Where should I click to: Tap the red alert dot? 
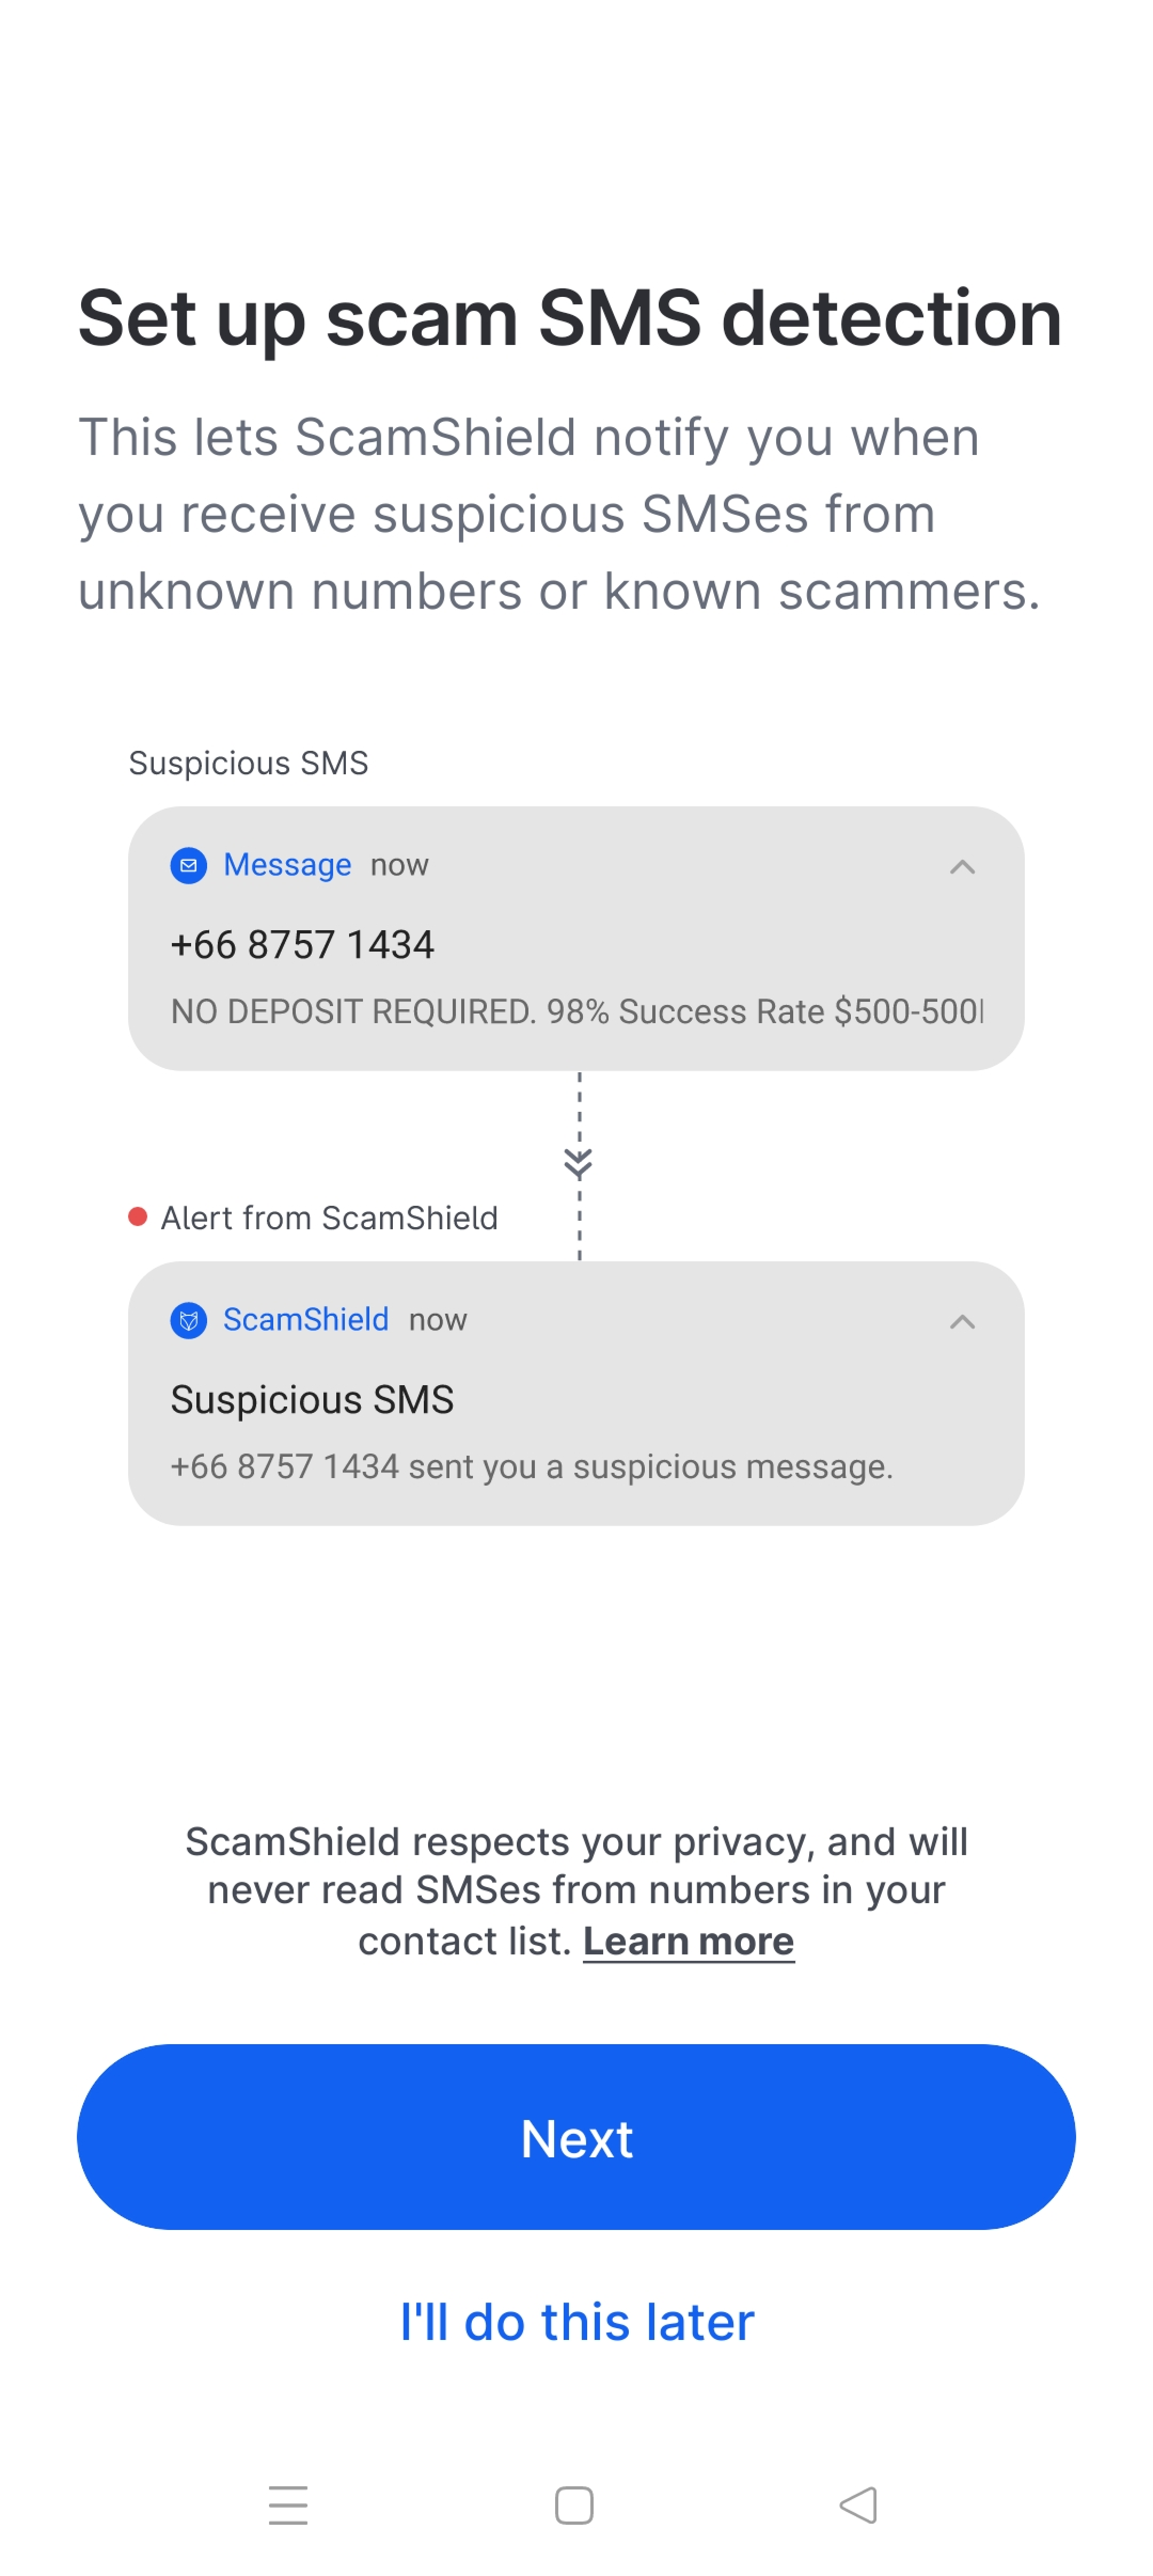tap(138, 1217)
